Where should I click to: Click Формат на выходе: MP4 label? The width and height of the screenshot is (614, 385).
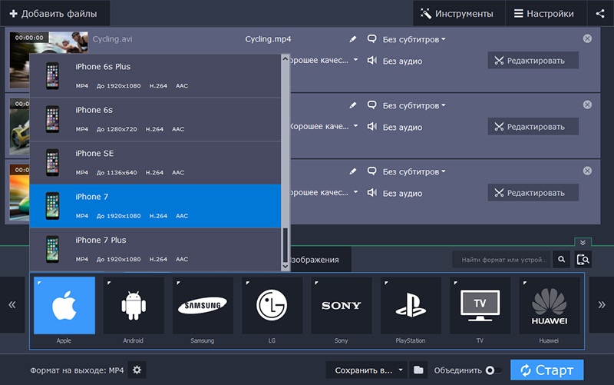point(77,370)
